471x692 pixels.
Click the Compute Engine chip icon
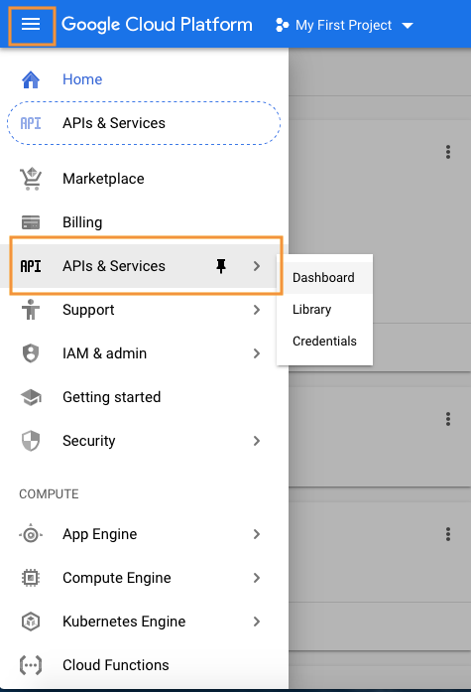click(x=31, y=578)
